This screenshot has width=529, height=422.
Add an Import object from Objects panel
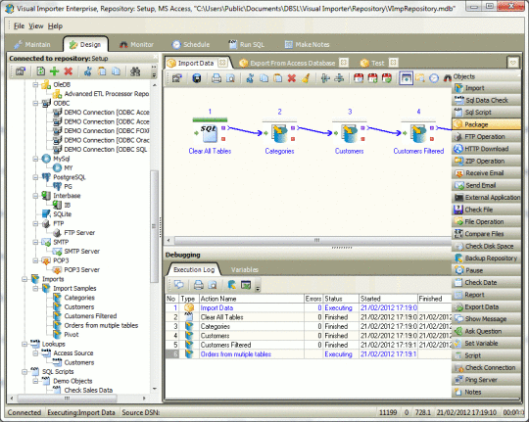pos(486,88)
